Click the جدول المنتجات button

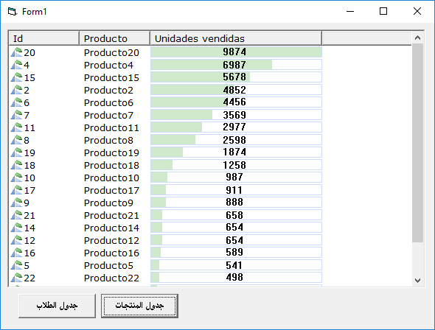click(139, 306)
